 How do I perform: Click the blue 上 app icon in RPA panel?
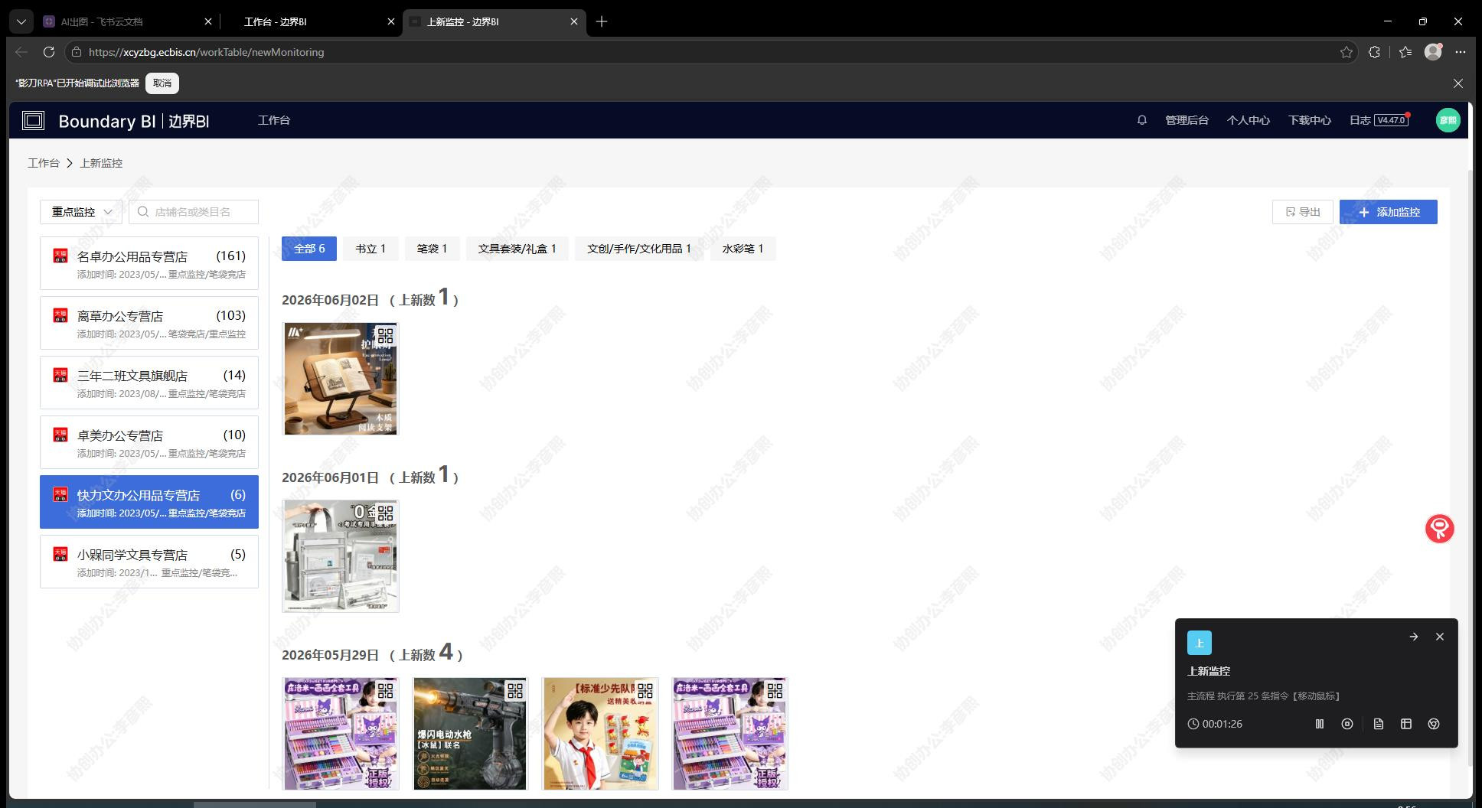[x=1200, y=643]
